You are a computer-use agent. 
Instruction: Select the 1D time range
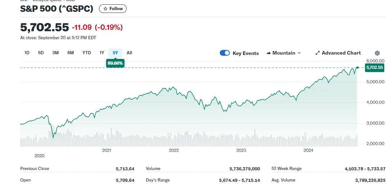coord(27,53)
